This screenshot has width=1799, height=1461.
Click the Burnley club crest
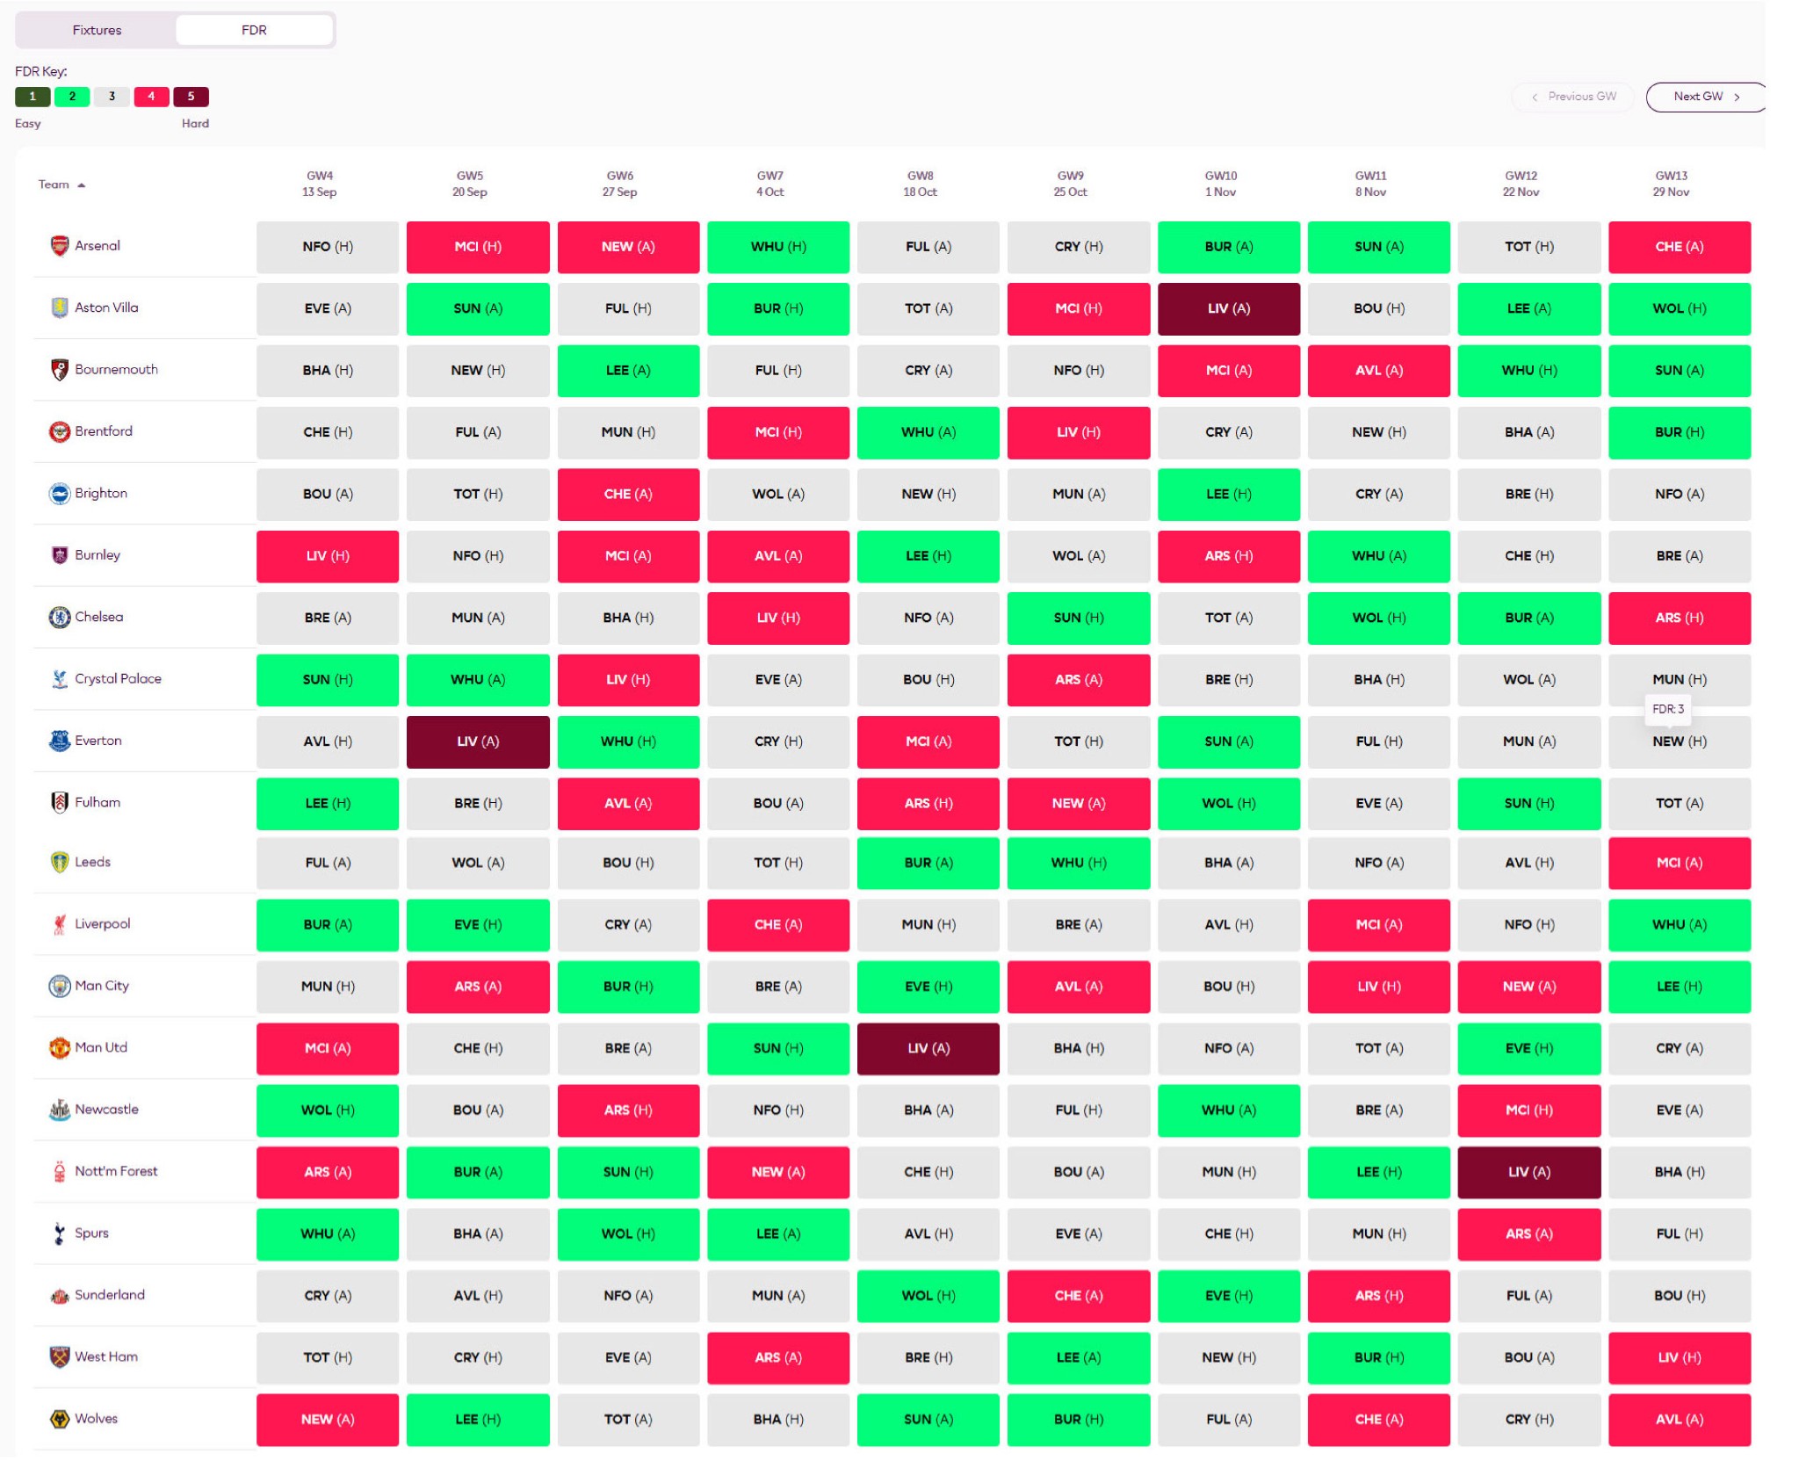(59, 555)
